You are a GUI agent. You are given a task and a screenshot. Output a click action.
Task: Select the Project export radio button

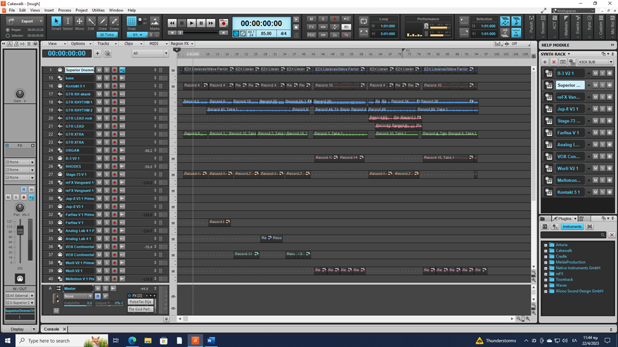tap(8, 30)
